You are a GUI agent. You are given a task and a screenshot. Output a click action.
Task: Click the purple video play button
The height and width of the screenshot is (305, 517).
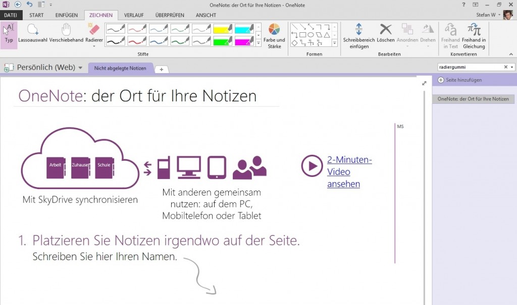click(312, 166)
